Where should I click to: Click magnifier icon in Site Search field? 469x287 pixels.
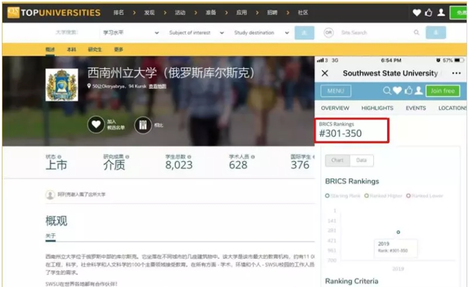click(x=417, y=32)
